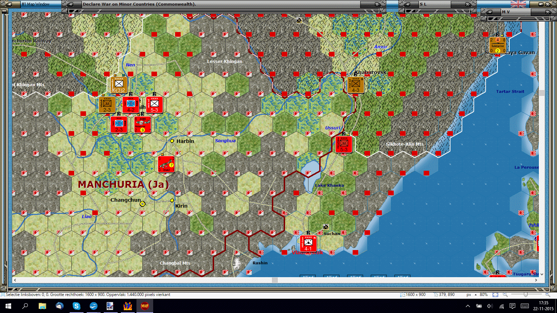Click the Lesser Khingan map label
The image size is (557, 313).
pos(225,61)
